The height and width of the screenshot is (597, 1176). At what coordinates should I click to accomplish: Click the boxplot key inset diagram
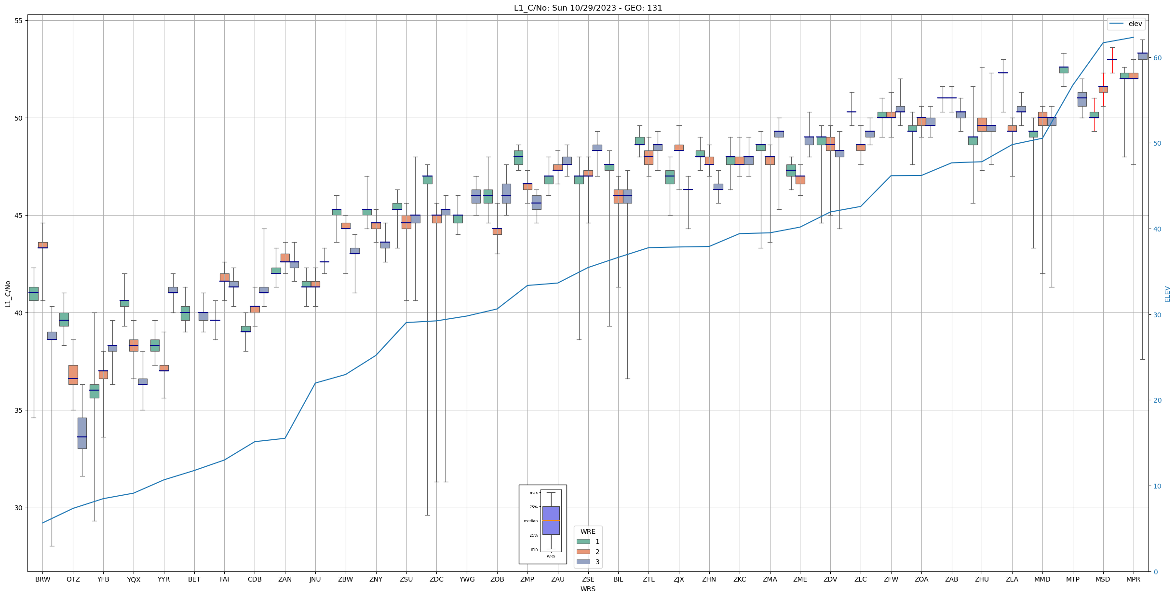543,524
